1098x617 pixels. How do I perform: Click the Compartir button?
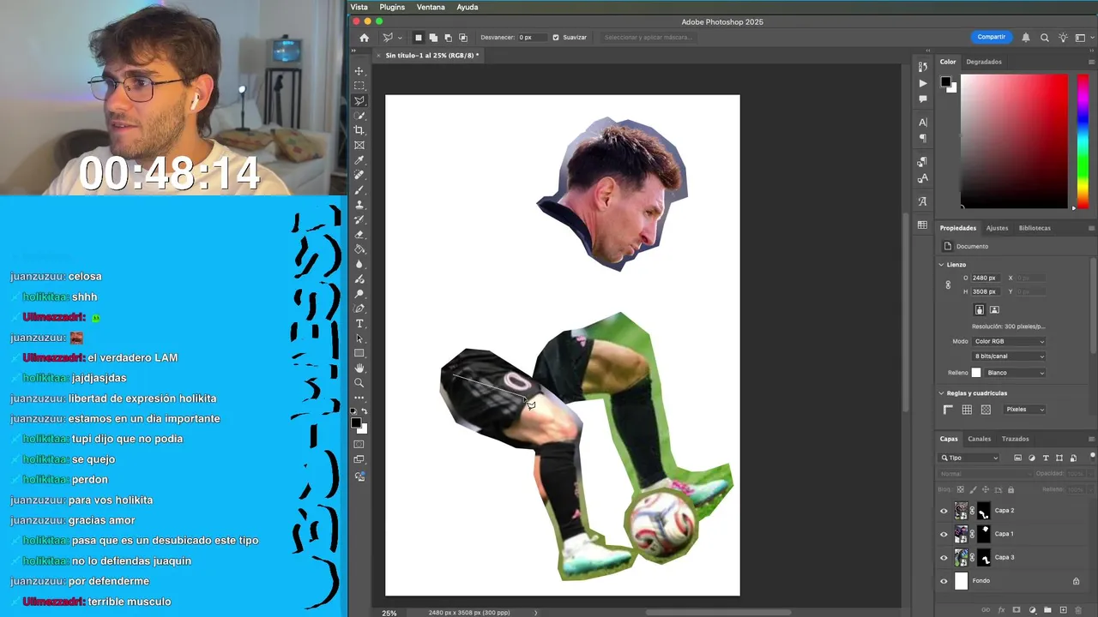pos(991,37)
